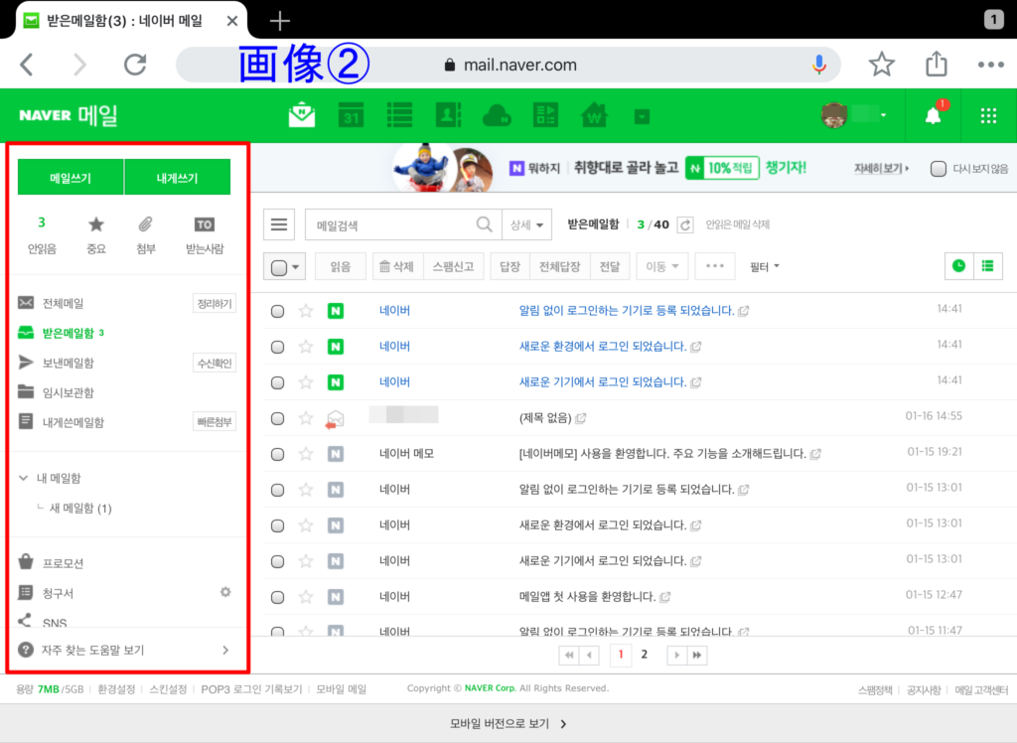Click the 수신확인 button

click(215, 363)
